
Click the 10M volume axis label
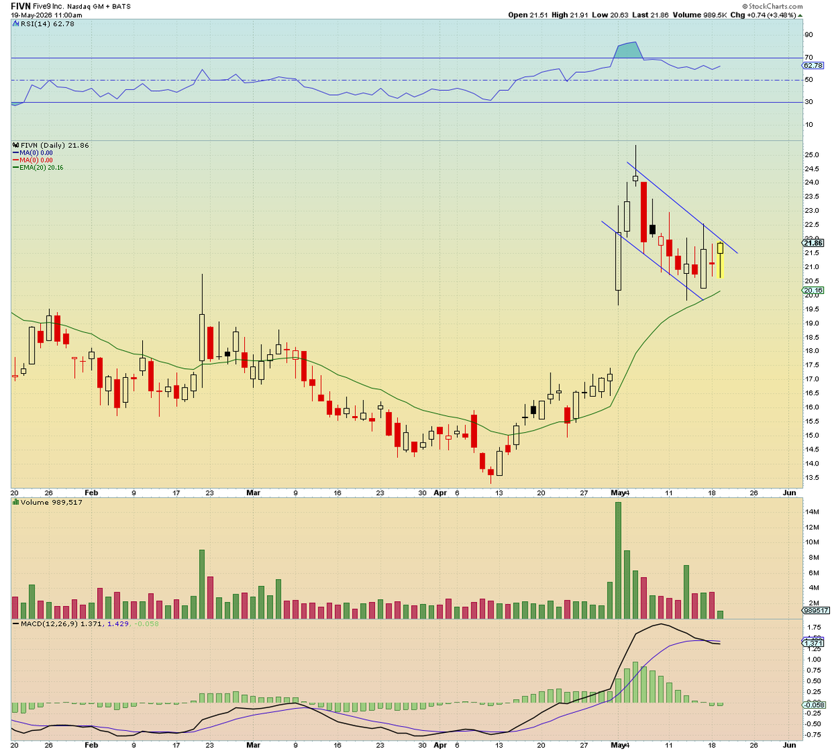pos(811,542)
